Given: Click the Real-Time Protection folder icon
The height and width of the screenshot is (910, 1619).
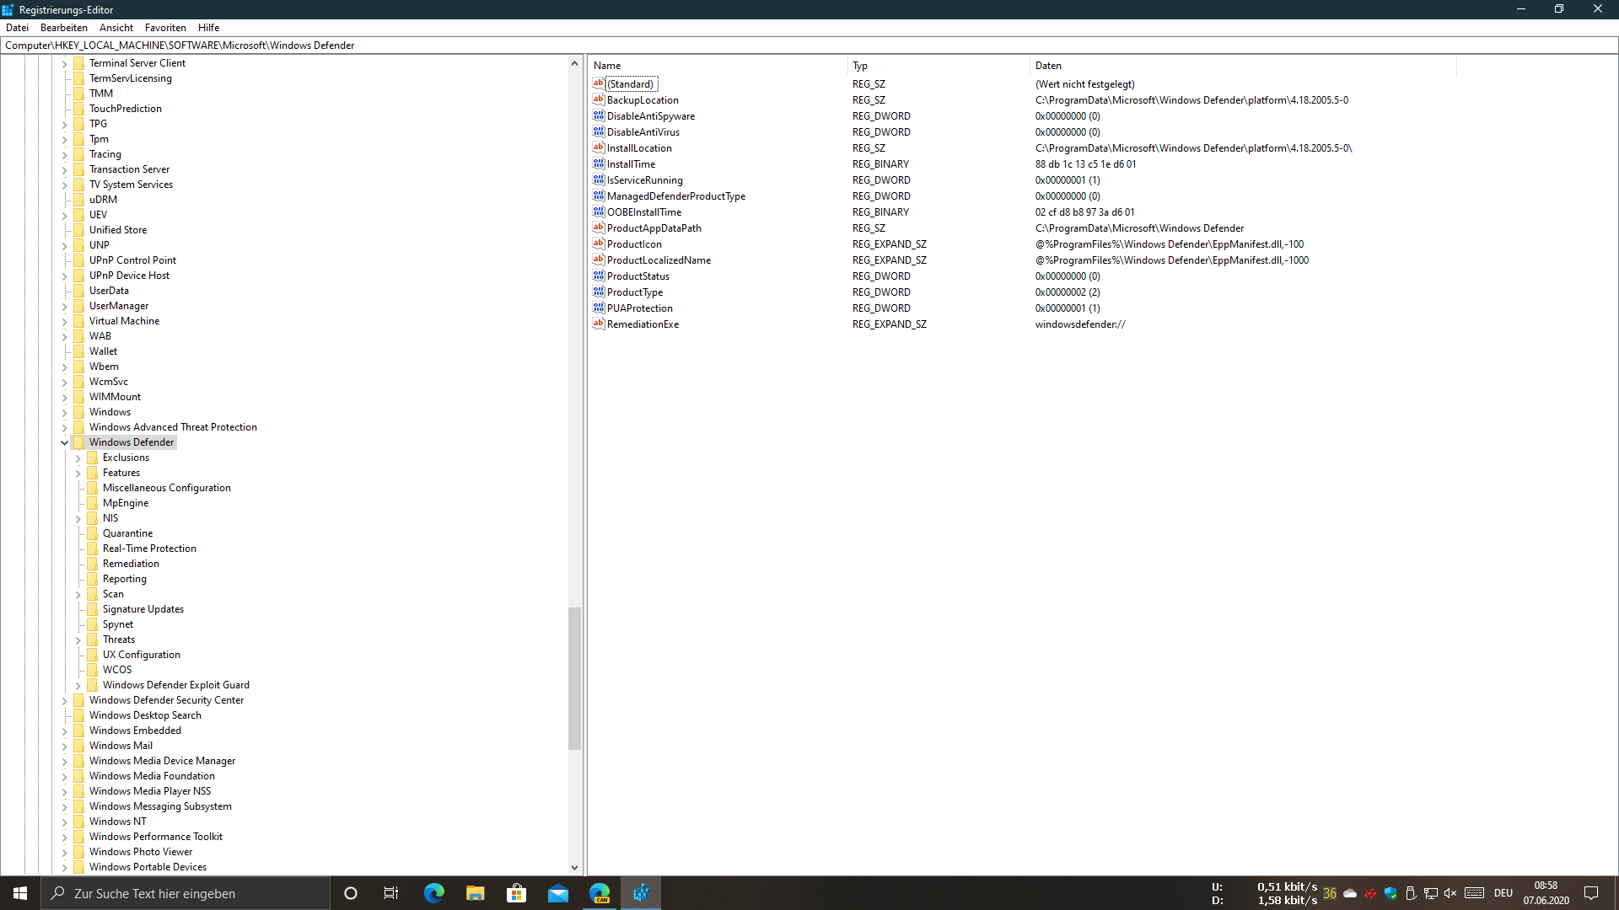Looking at the screenshot, I should tap(93, 549).
